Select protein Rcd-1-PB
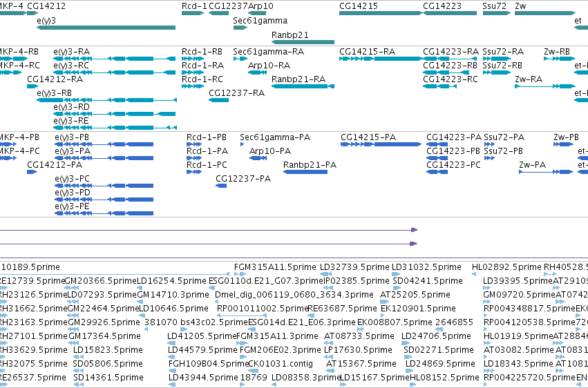Image resolution: width=588 pixels, height=388 pixels. 194,144
